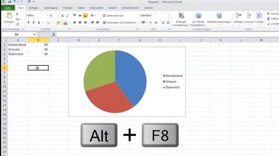Open Zahl group dialog launcher
This screenshot has width=279, height=156.
coord(169,29)
